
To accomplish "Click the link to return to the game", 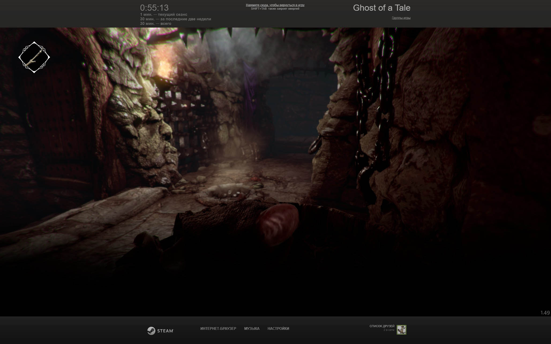I will tap(275, 5).
